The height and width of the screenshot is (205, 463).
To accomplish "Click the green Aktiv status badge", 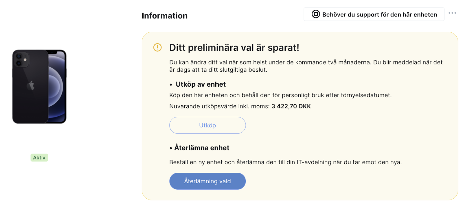I will (x=39, y=158).
